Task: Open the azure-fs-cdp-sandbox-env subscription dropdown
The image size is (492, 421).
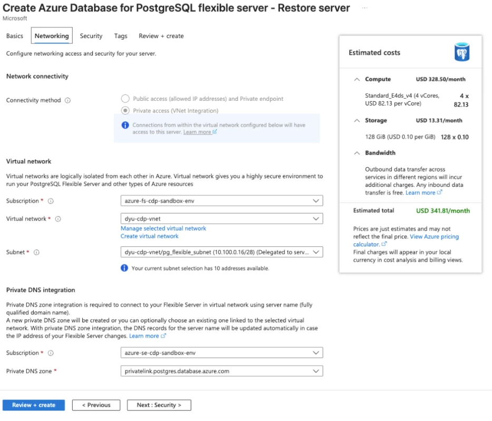Action: click(x=221, y=201)
